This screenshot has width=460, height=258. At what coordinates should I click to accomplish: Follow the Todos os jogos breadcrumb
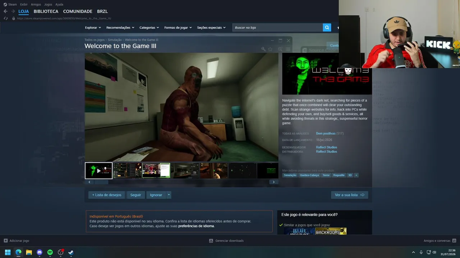click(x=95, y=40)
